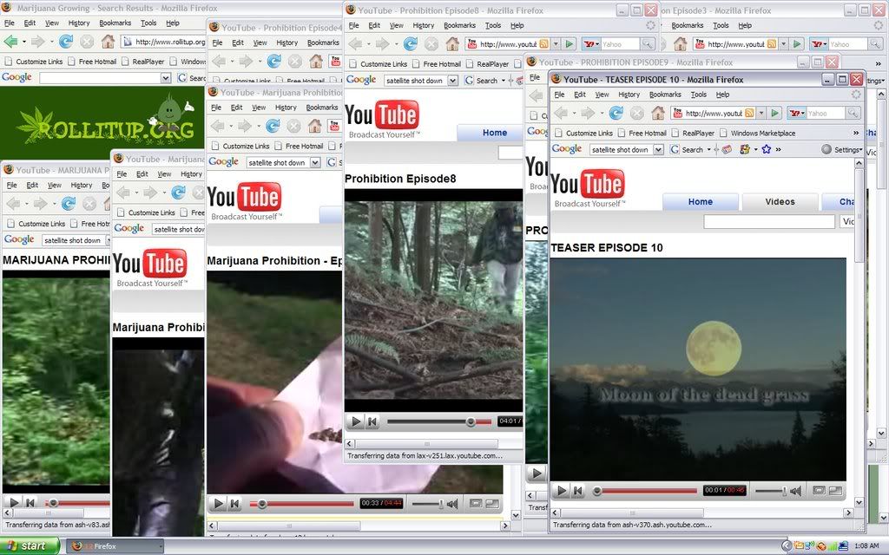The image size is (889, 555).
Task: Click green Go arrow in Prohibition Episode8 window
Action: [570, 43]
